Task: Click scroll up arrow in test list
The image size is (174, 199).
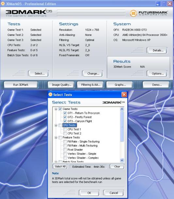Action: (x=122, y=109)
